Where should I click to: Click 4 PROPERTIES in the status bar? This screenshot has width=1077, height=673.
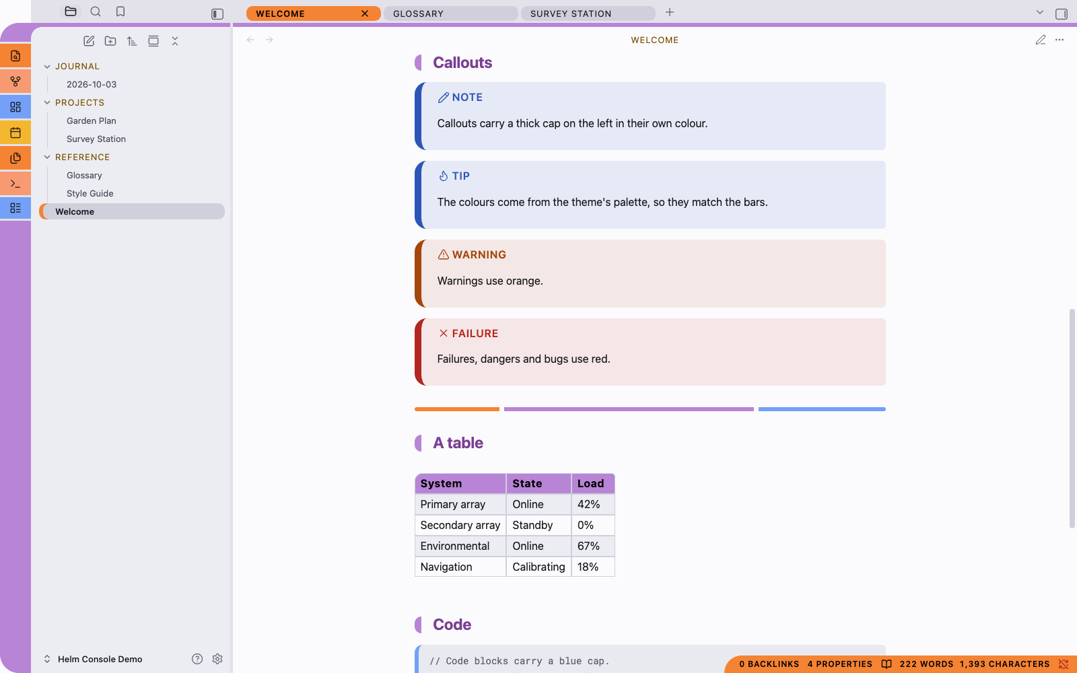[840, 664]
